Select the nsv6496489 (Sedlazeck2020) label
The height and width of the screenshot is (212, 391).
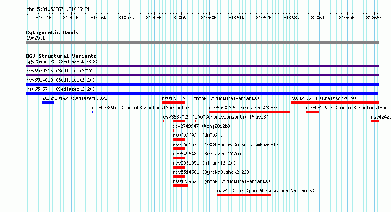(x=207, y=154)
